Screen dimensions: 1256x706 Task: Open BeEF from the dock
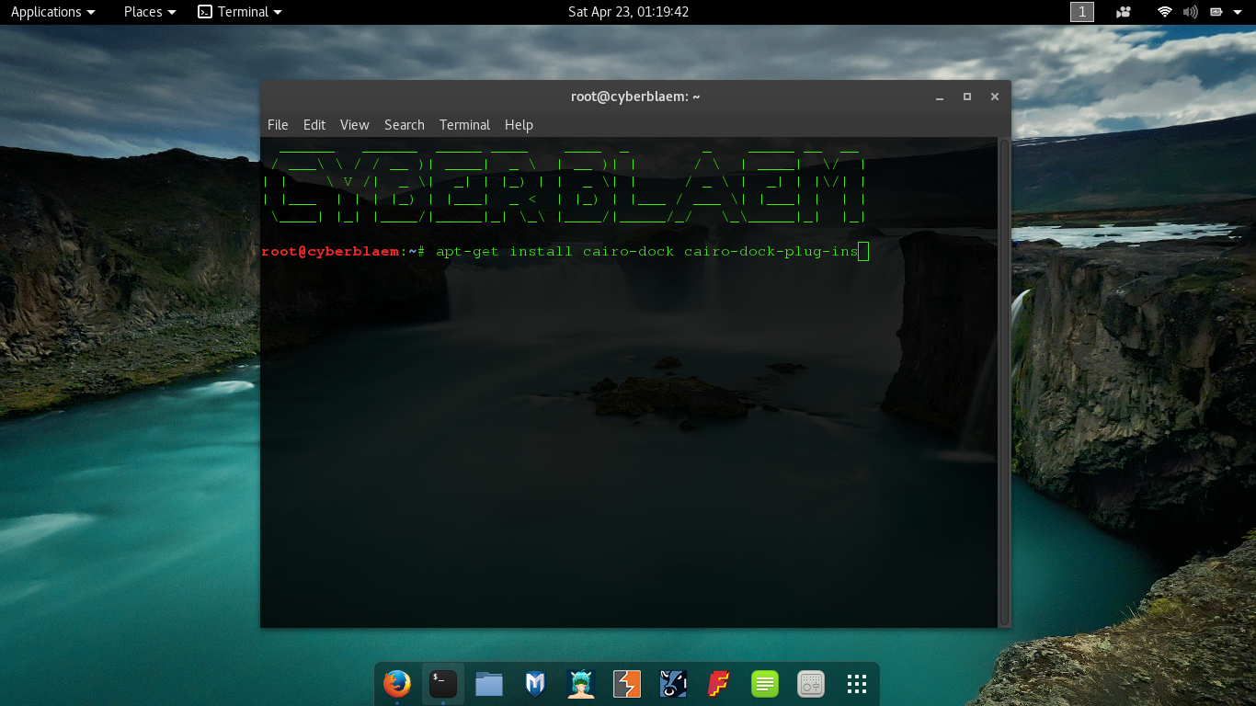click(x=672, y=684)
